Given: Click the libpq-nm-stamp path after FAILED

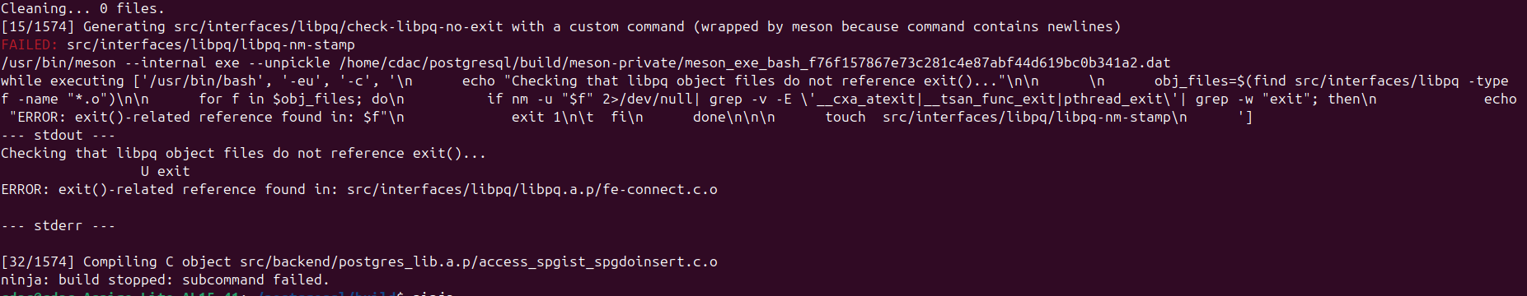Looking at the screenshot, I should tap(211, 44).
